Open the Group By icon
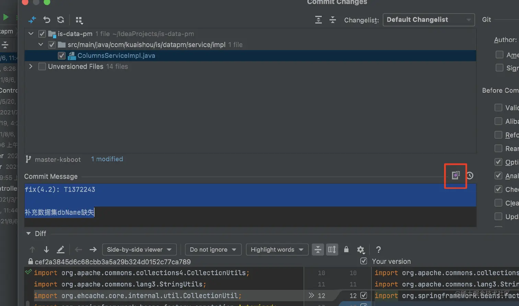The image size is (519, 306). 79,20
